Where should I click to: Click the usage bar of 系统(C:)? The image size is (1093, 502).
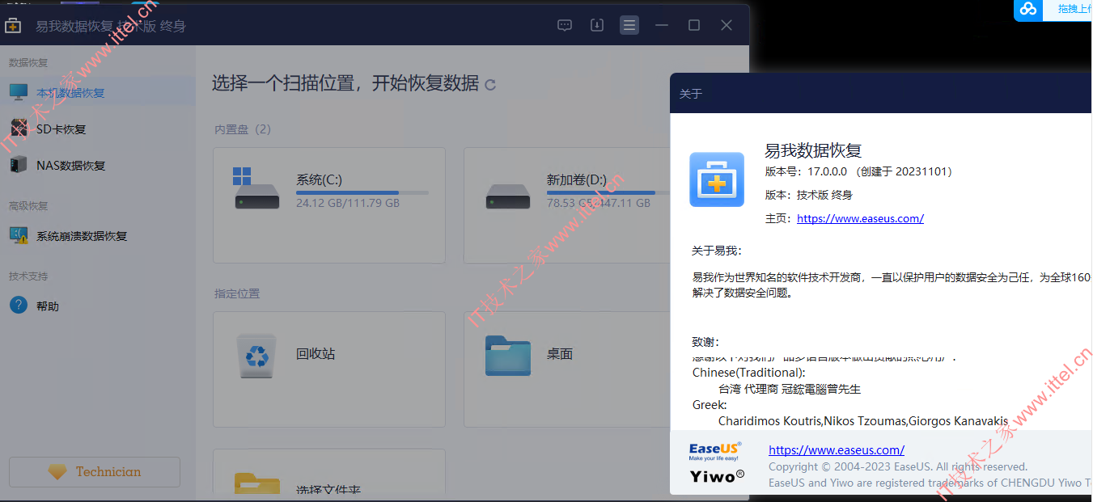point(362,192)
